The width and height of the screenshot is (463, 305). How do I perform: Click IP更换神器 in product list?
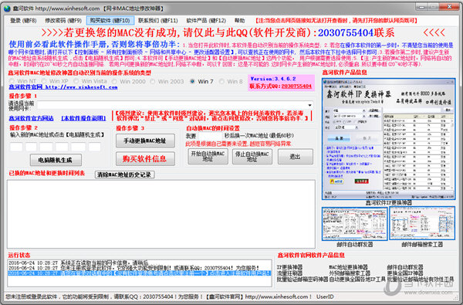(x=290, y=267)
